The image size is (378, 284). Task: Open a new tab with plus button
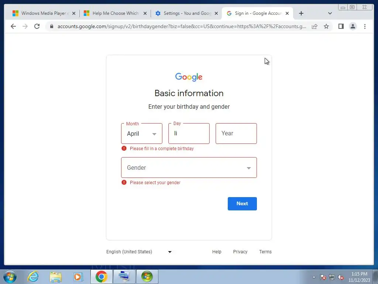[301, 13]
